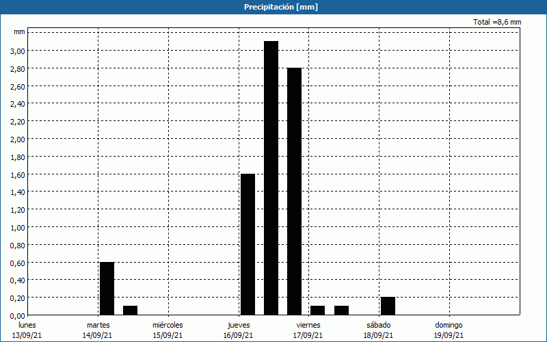Select the 0,60 mm bar on martes
Image resolution: width=547 pixels, height=342 pixels.
(x=107, y=289)
